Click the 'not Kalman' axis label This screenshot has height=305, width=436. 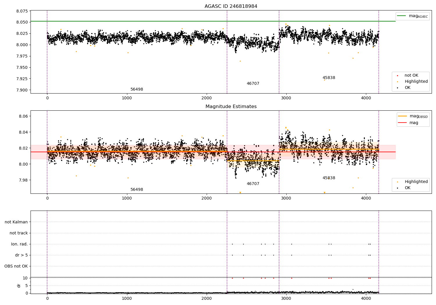16,222
